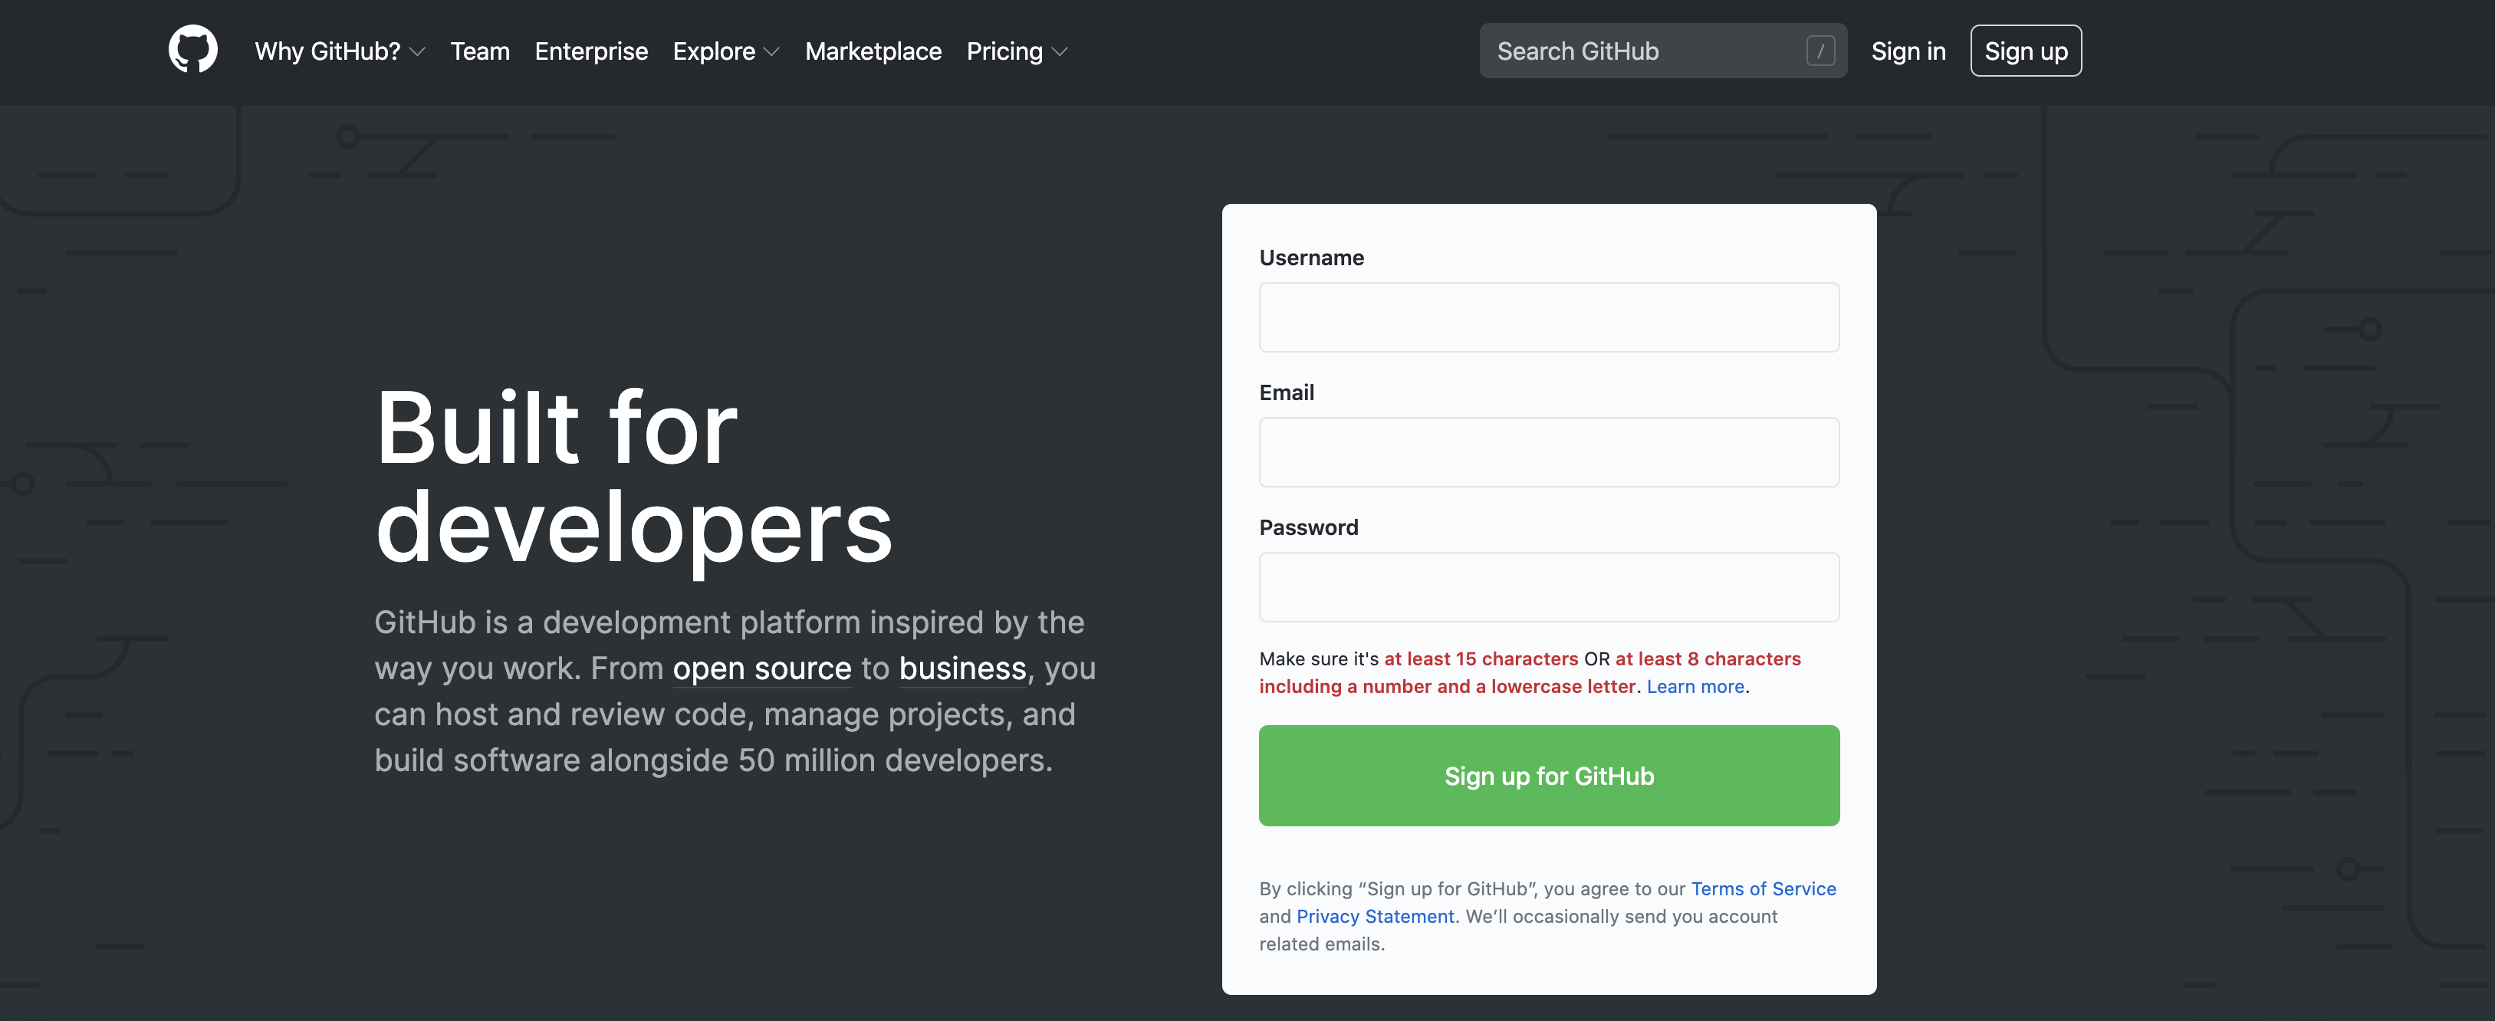This screenshot has height=1021, width=2495.
Task: Click into the Username field
Action: point(1548,318)
